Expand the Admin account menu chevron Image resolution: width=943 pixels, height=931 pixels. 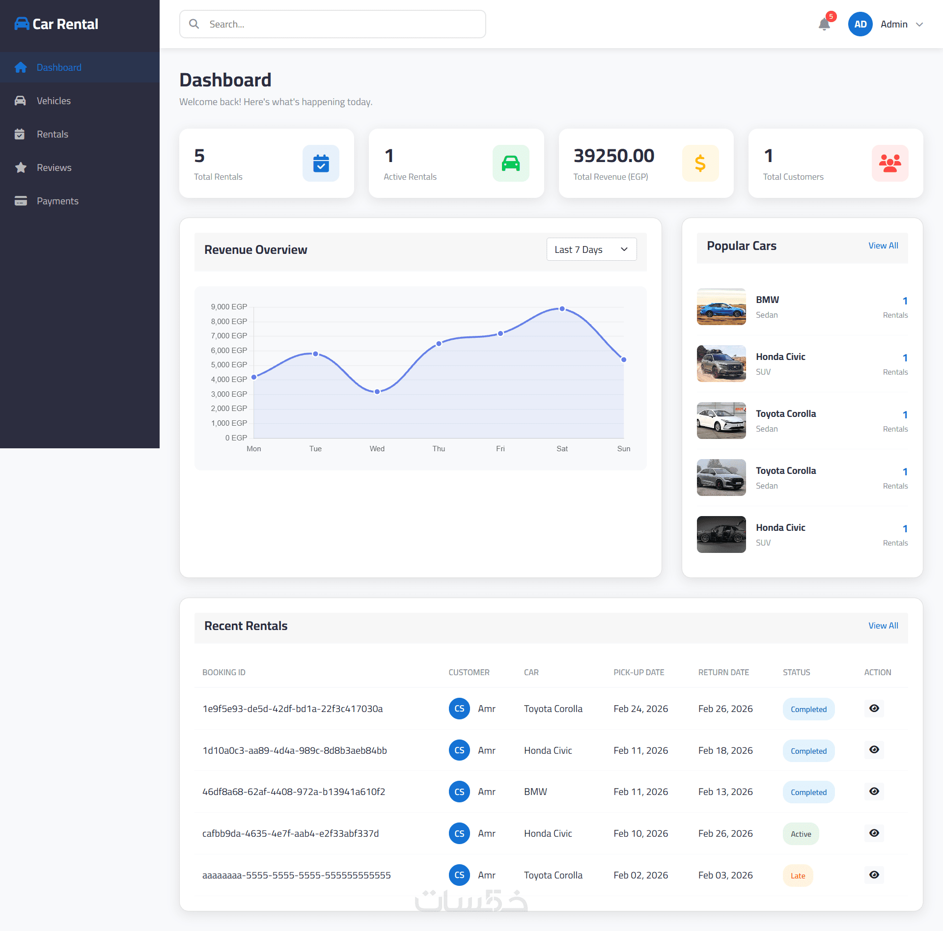tap(919, 25)
